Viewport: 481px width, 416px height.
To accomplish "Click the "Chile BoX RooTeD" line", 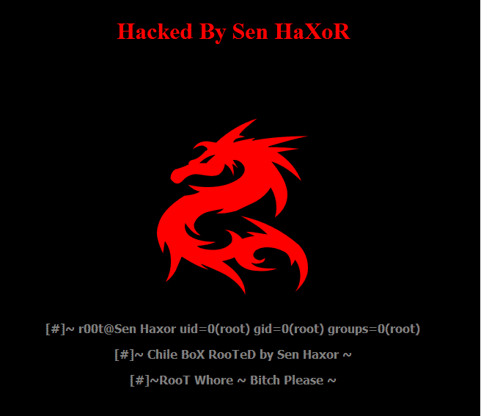I will click(202, 354).
